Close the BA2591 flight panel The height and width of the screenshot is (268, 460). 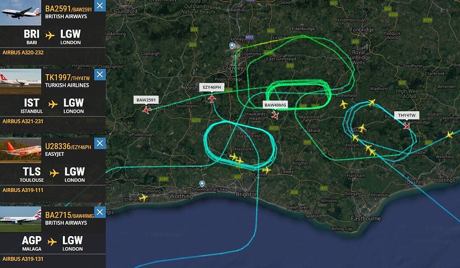(x=100, y=6)
